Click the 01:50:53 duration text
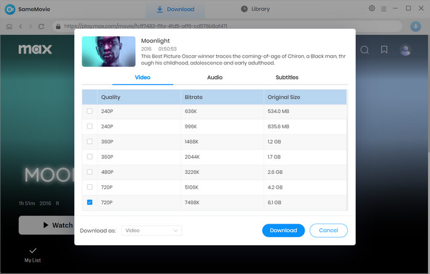 [167, 49]
